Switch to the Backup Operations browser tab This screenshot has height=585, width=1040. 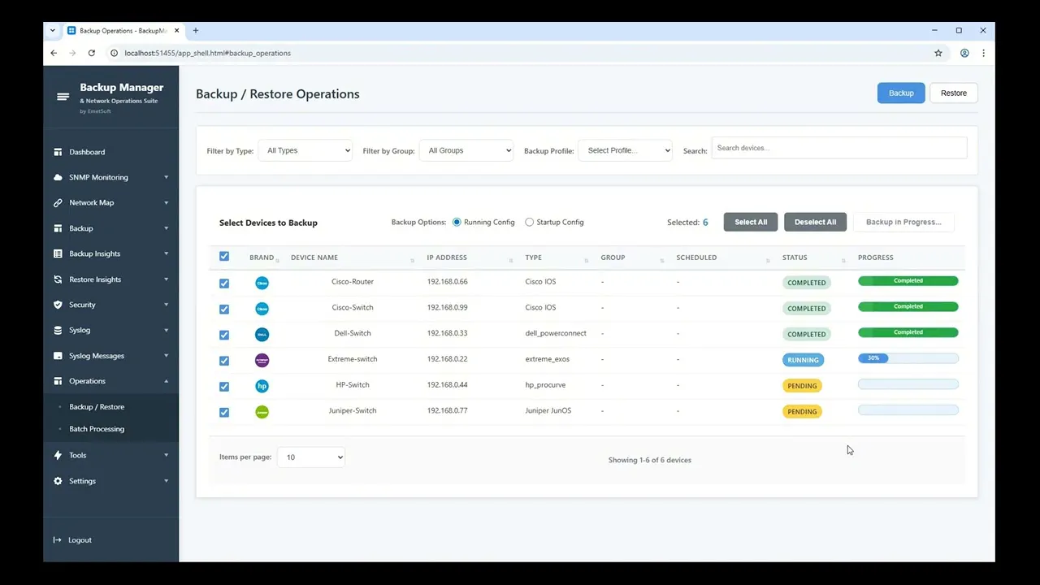123,31
